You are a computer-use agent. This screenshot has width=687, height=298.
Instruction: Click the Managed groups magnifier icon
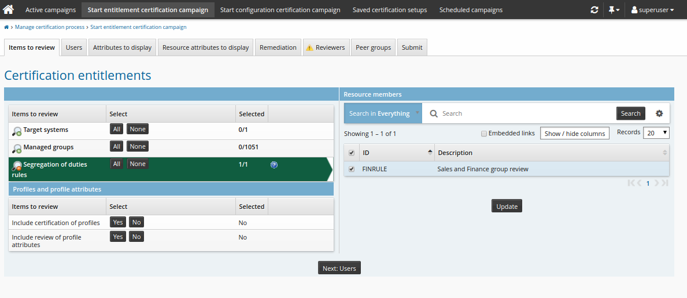tap(17, 148)
